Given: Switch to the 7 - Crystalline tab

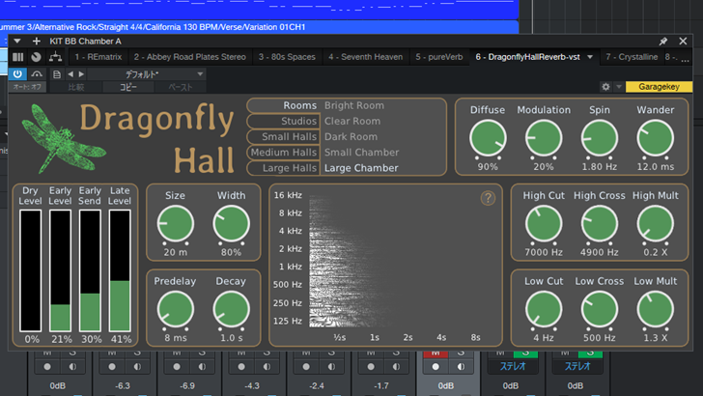Looking at the screenshot, I should pyautogui.click(x=632, y=57).
